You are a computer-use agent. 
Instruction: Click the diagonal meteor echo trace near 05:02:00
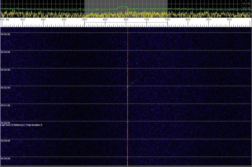pos(132,83)
